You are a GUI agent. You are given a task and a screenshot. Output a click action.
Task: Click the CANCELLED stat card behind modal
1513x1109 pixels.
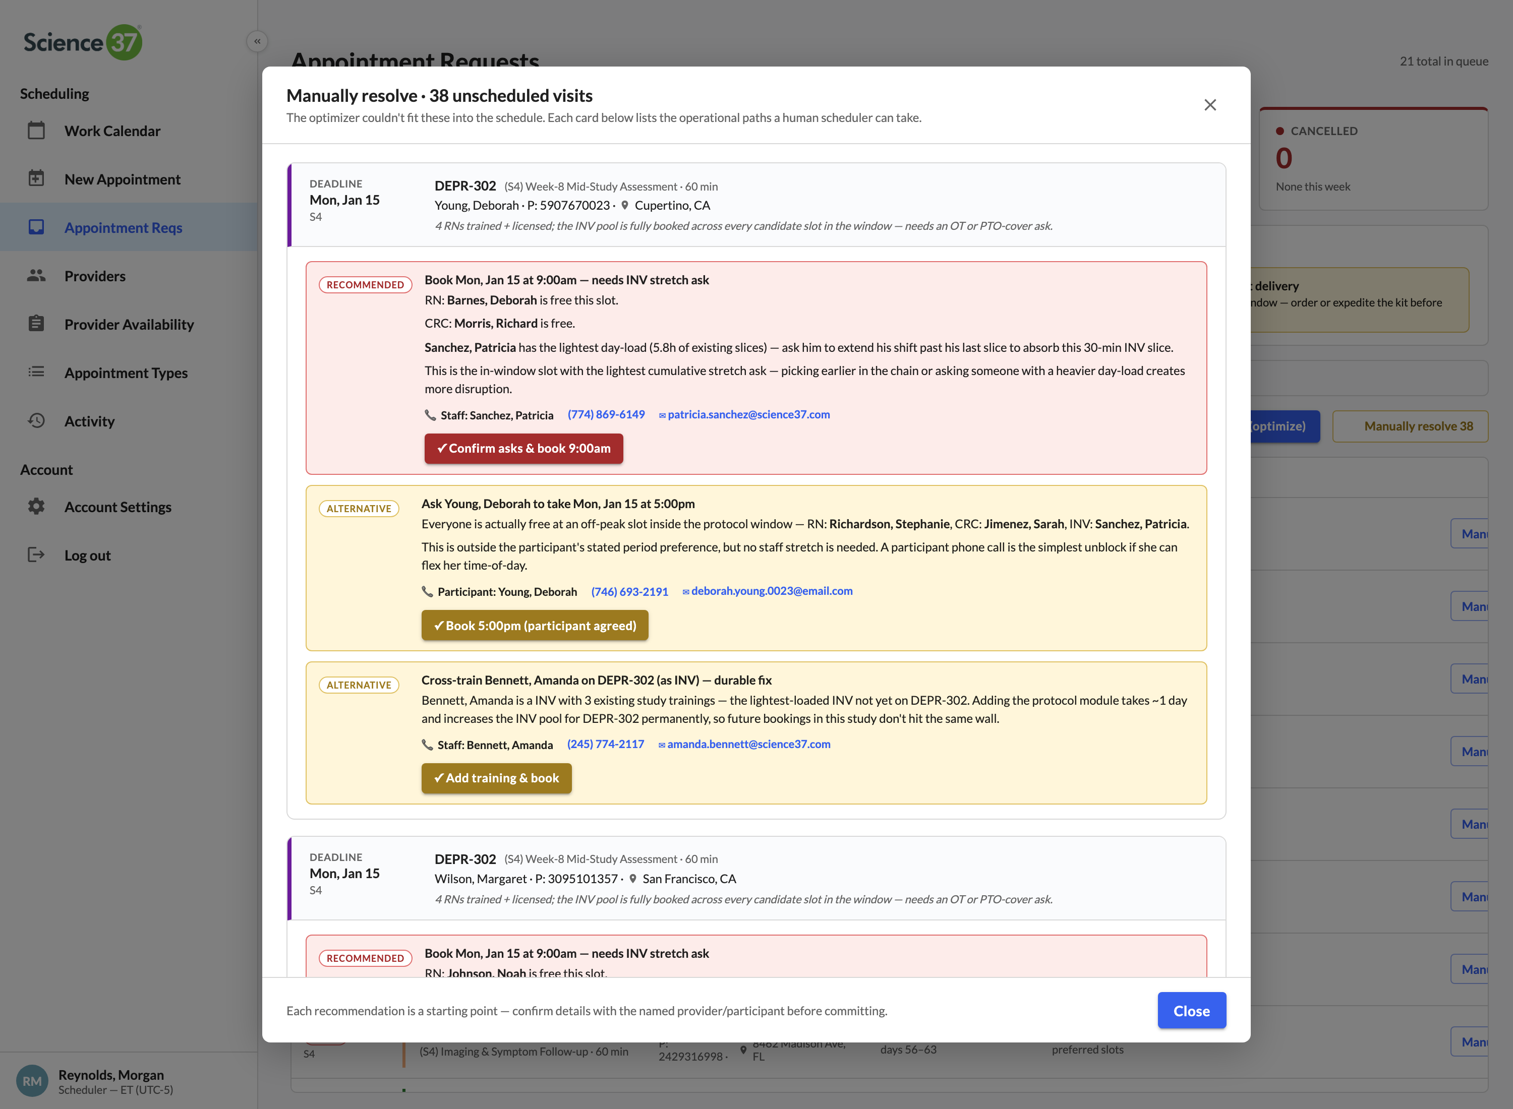pos(1373,158)
